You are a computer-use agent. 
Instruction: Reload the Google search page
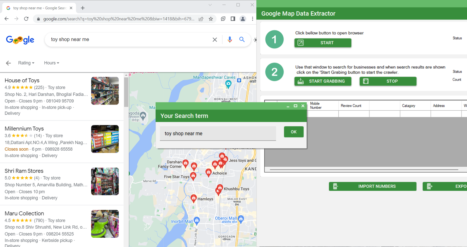tap(26, 19)
